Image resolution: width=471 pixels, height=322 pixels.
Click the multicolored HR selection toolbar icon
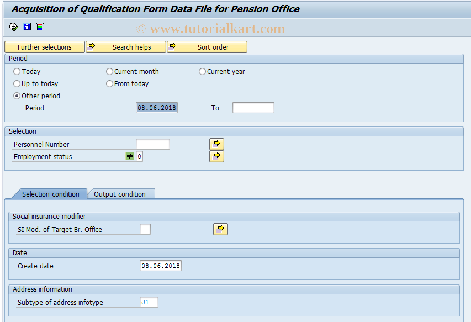(x=39, y=27)
